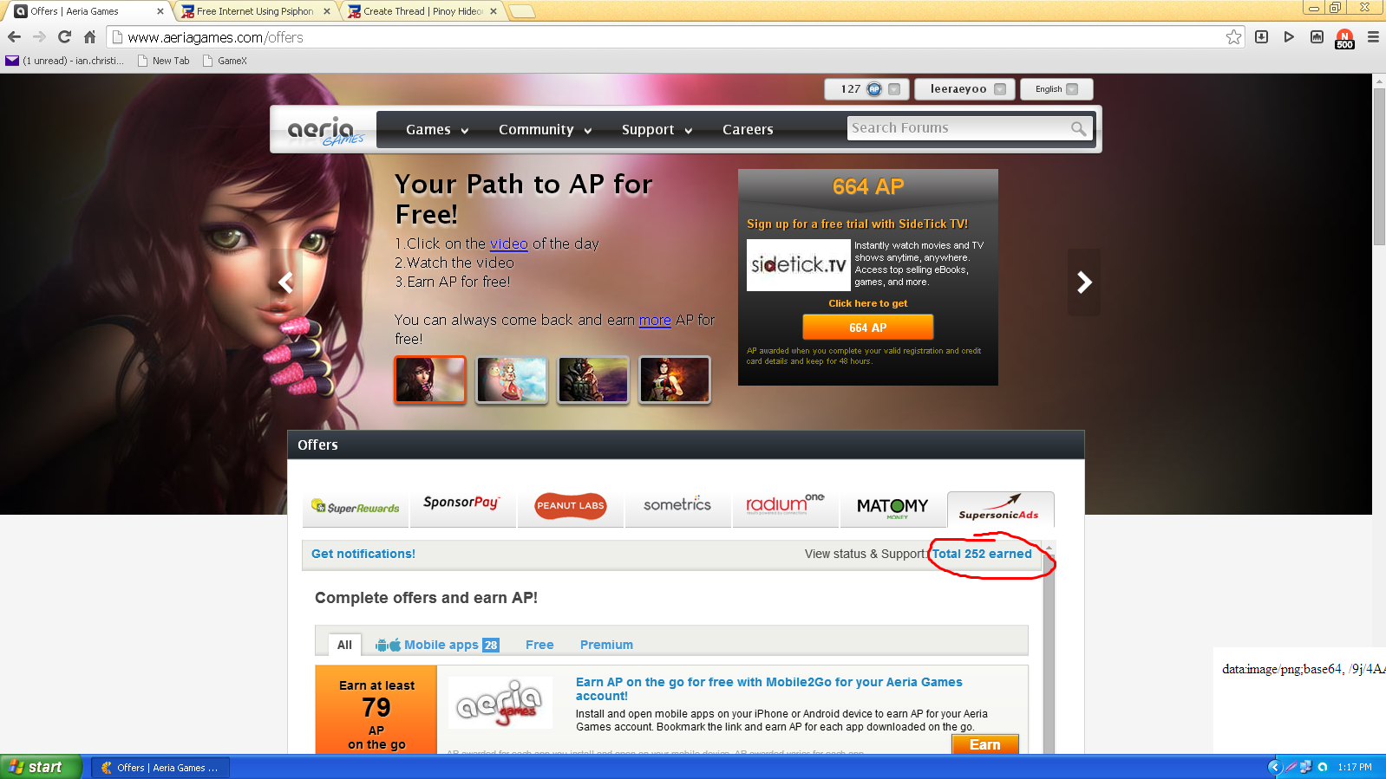Screen dimensions: 1386x779
Task: Expand the Games menu
Action: click(x=437, y=130)
